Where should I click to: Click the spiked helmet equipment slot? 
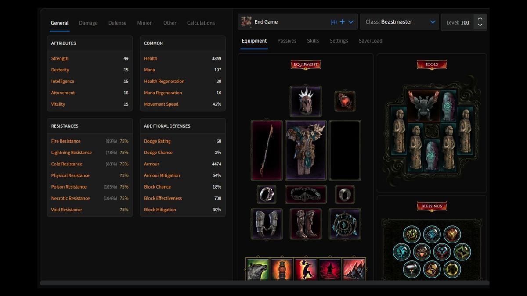(305, 101)
